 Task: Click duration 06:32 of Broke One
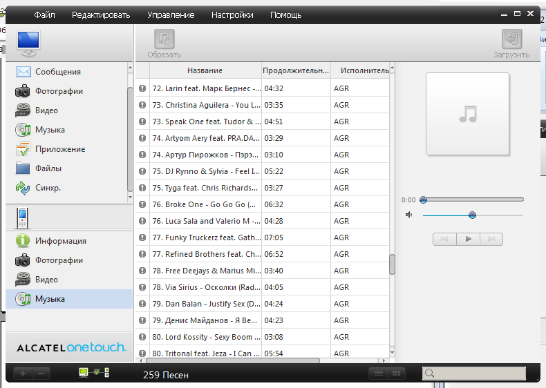(x=274, y=204)
